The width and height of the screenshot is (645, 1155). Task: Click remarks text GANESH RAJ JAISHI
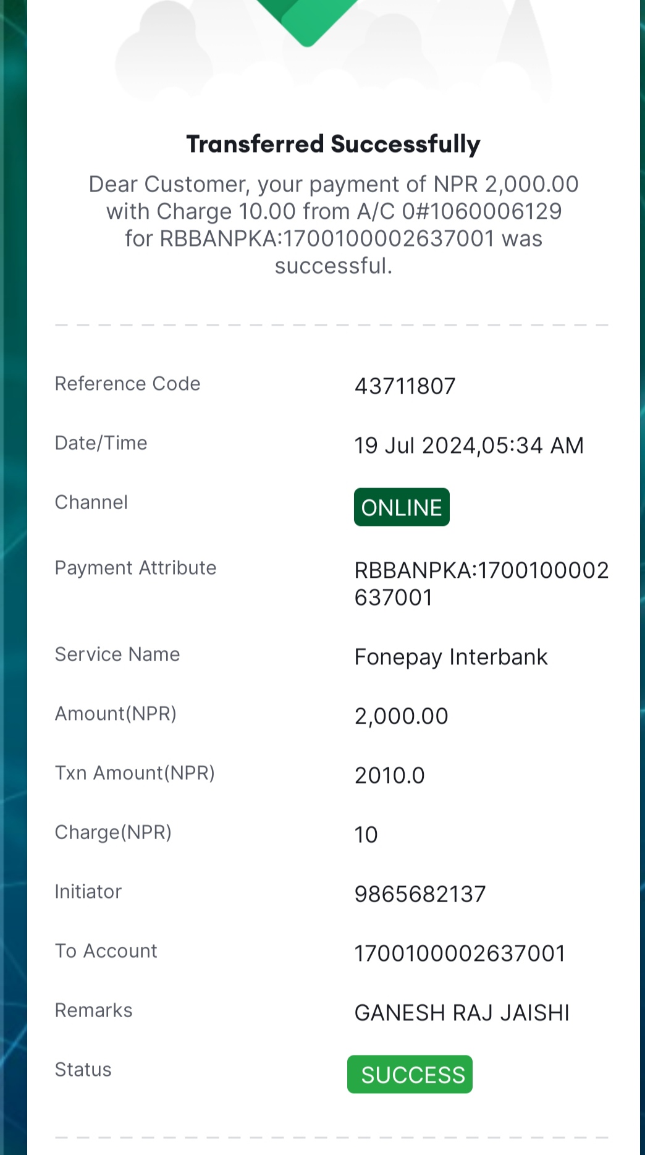click(462, 1013)
